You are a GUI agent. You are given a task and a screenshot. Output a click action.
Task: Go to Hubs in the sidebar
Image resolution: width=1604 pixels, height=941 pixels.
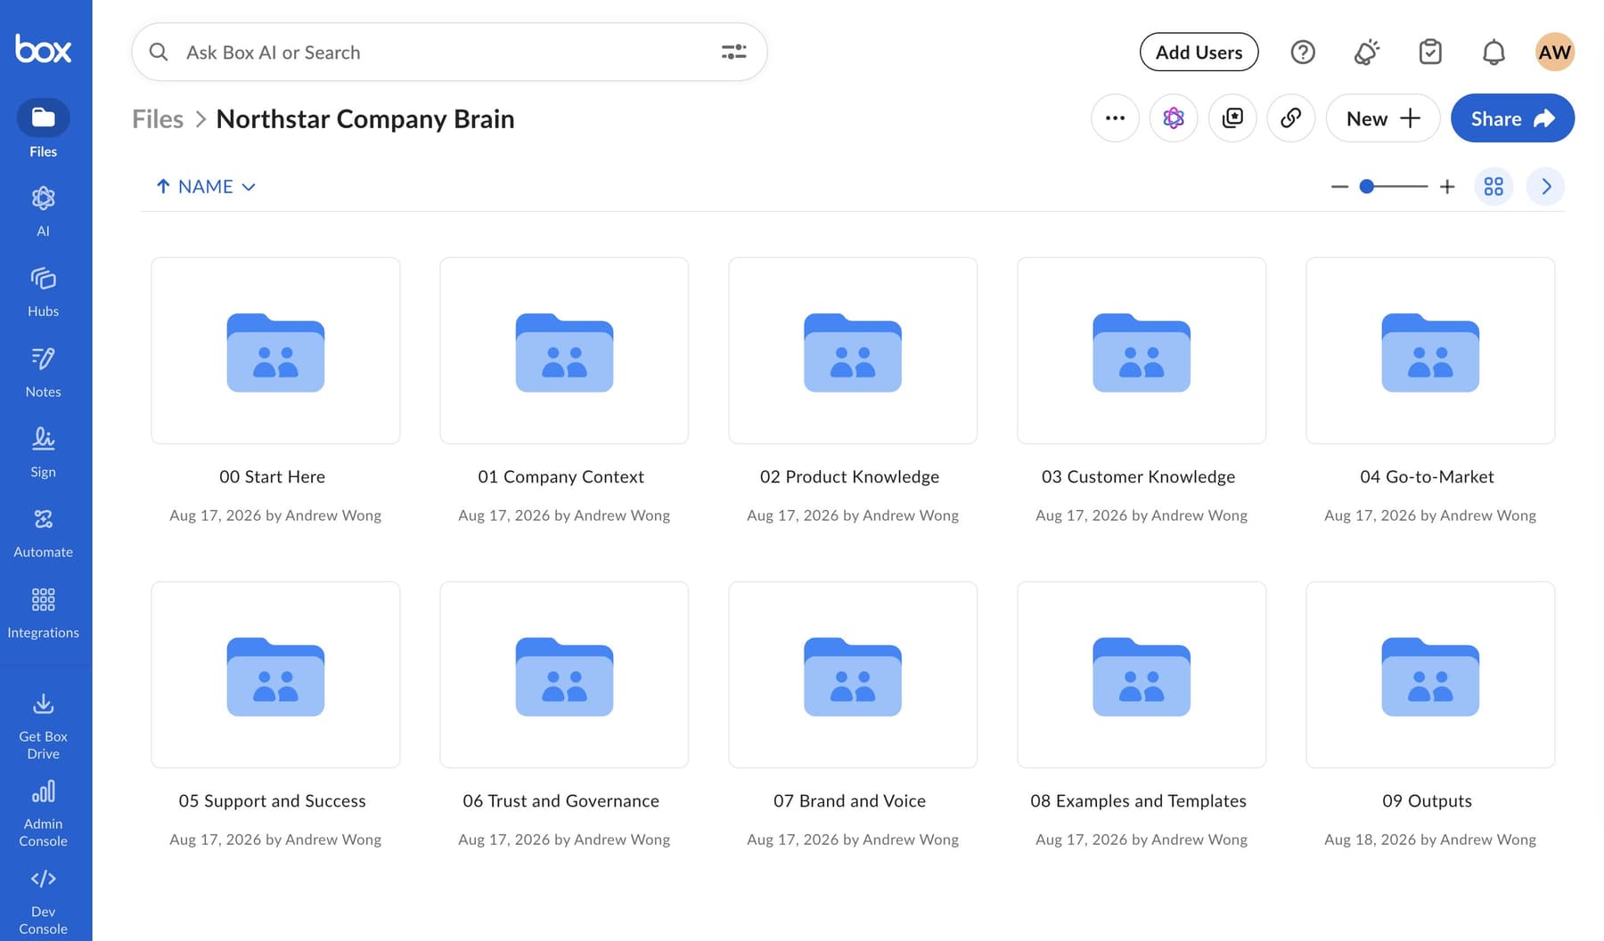43,292
